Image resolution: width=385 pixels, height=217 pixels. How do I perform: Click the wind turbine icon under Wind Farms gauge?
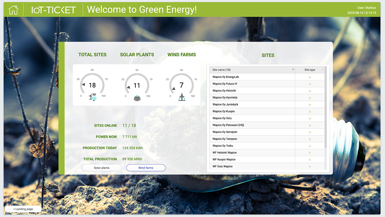coord(182,97)
